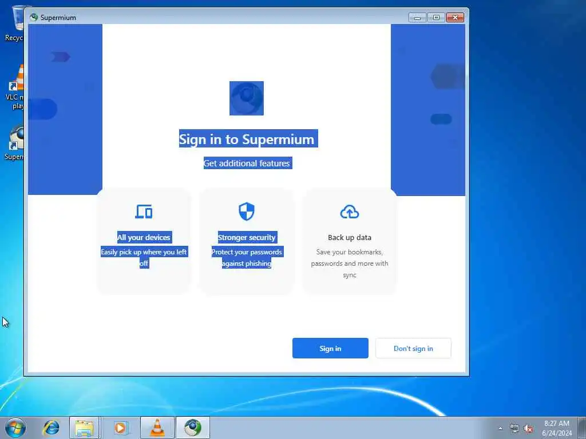Show hidden tray icons arrow
The width and height of the screenshot is (586, 439).
(x=500, y=429)
